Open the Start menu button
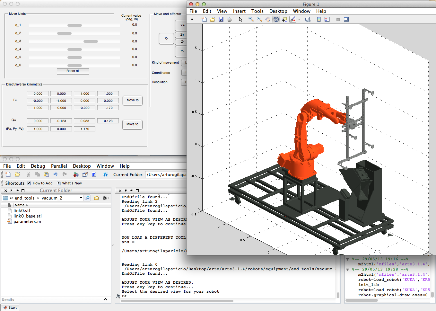Viewport: 436px width, 311px height. click(x=10, y=307)
